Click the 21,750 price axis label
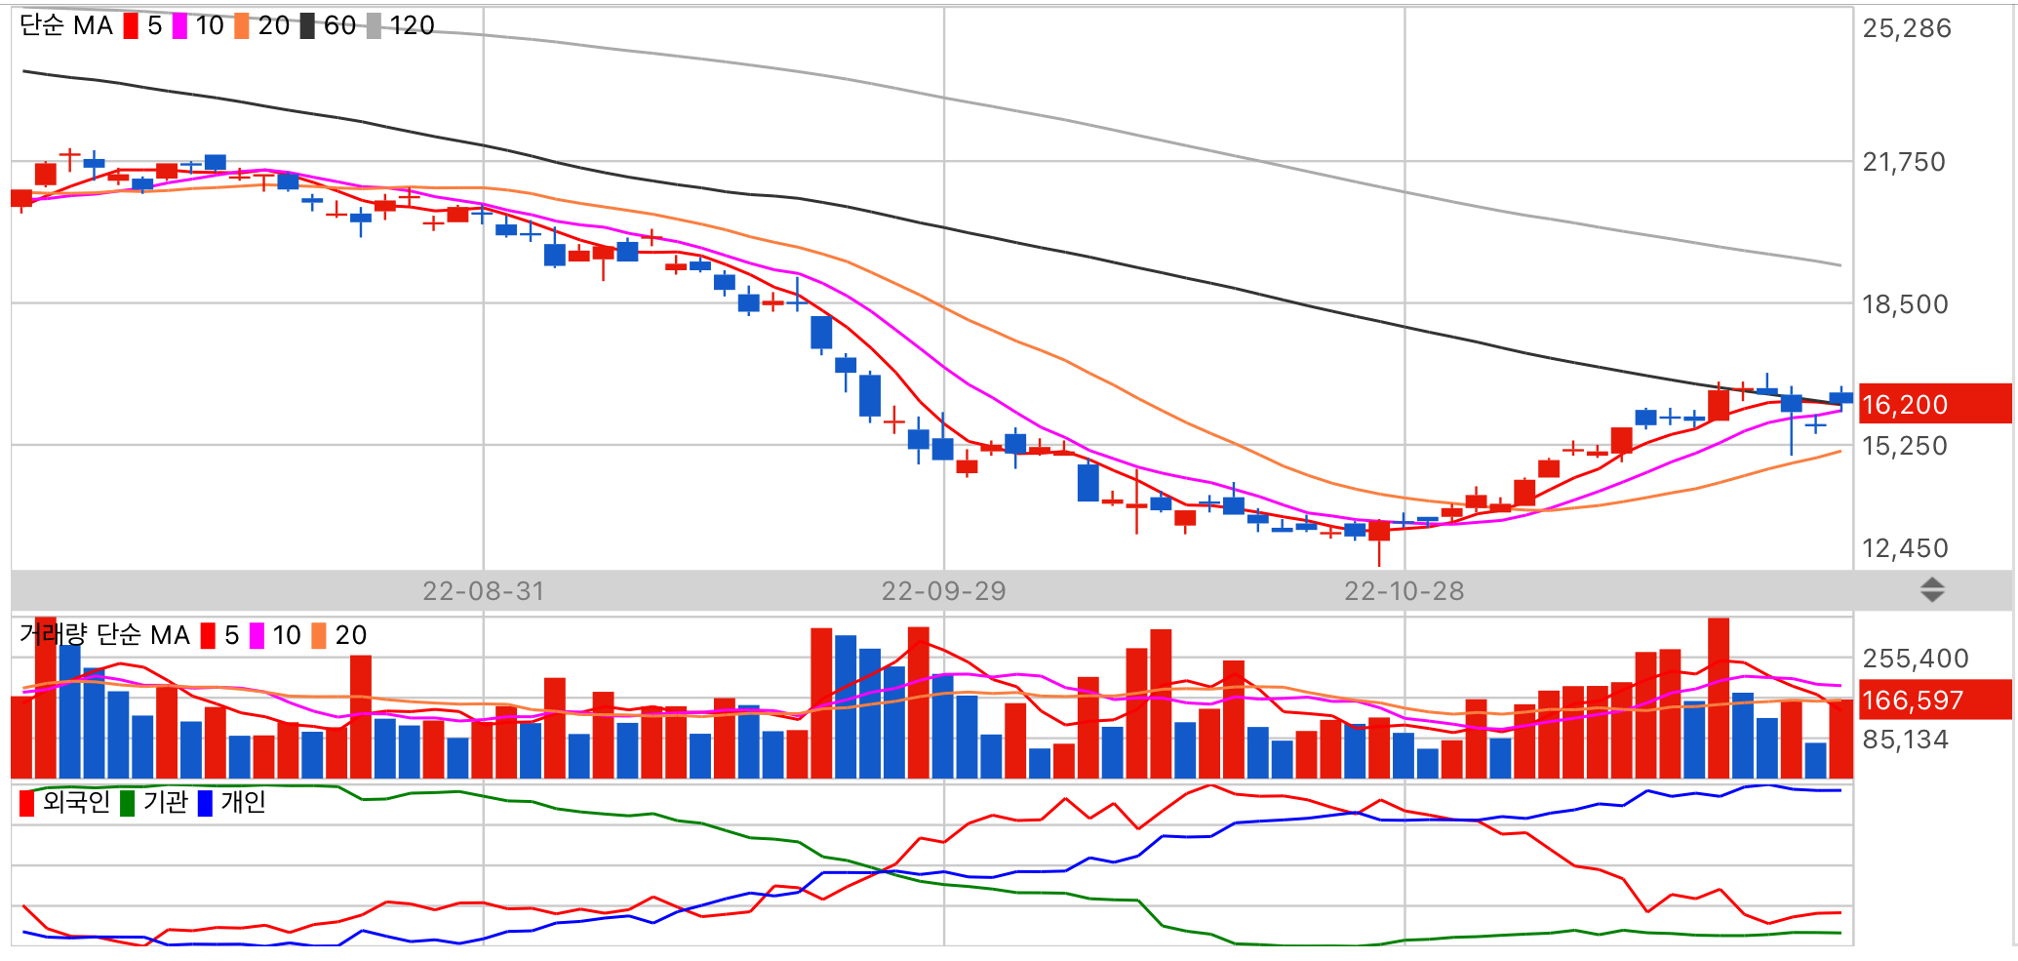Viewport: 2018px width, 961px height. pyautogui.click(x=1904, y=162)
